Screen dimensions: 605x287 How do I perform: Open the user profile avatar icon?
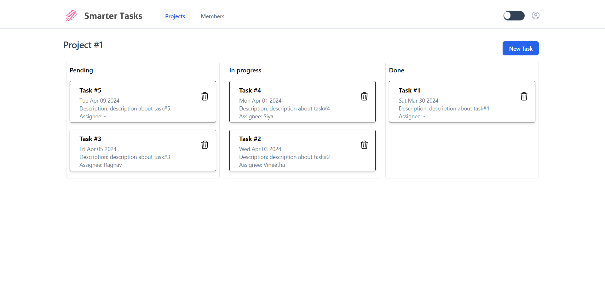pos(536,15)
